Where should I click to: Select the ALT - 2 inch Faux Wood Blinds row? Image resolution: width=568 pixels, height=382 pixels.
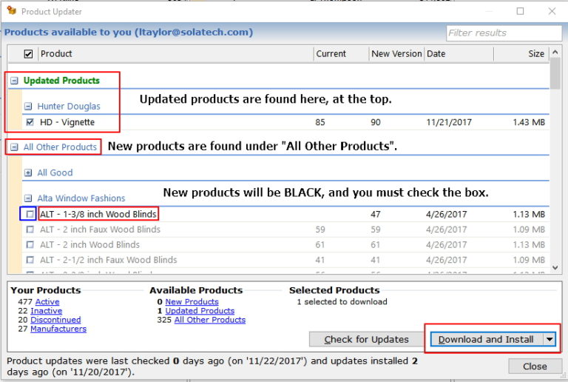tap(285, 229)
